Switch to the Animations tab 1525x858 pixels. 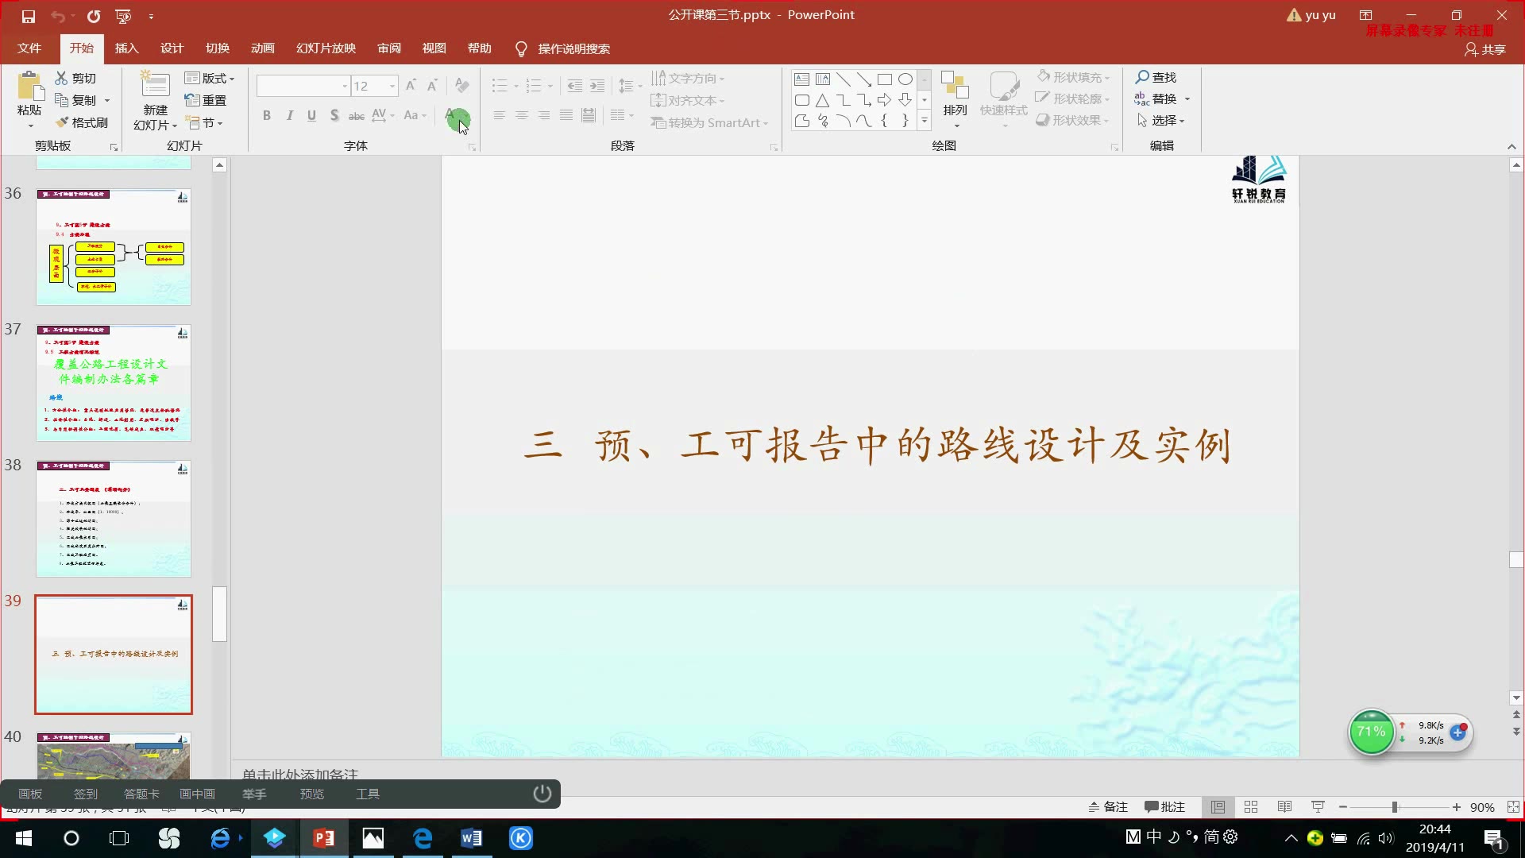click(x=262, y=48)
